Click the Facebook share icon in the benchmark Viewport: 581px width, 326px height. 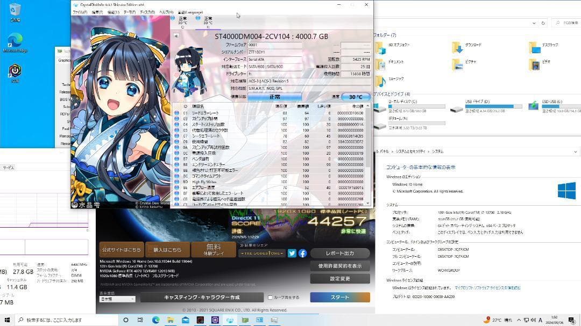[x=302, y=252]
